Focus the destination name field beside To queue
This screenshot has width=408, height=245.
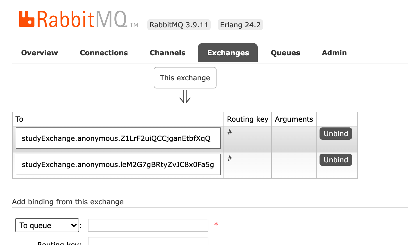[148, 225]
